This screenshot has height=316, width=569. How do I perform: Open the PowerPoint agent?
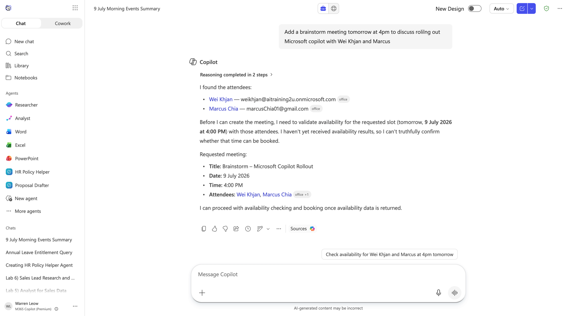click(x=42, y=158)
